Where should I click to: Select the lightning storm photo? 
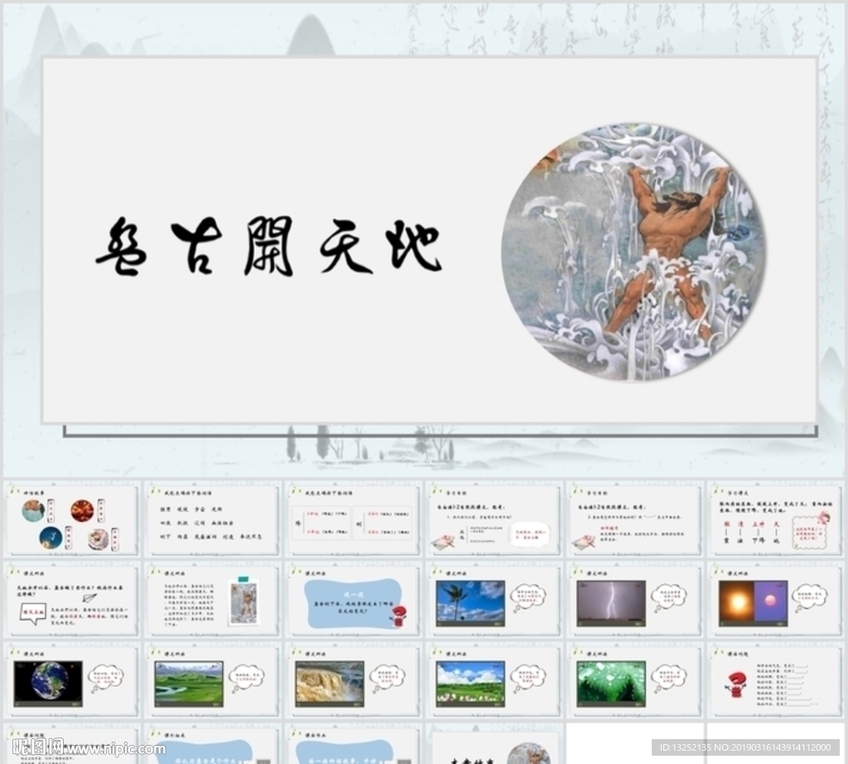pyautogui.click(x=611, y=603)
